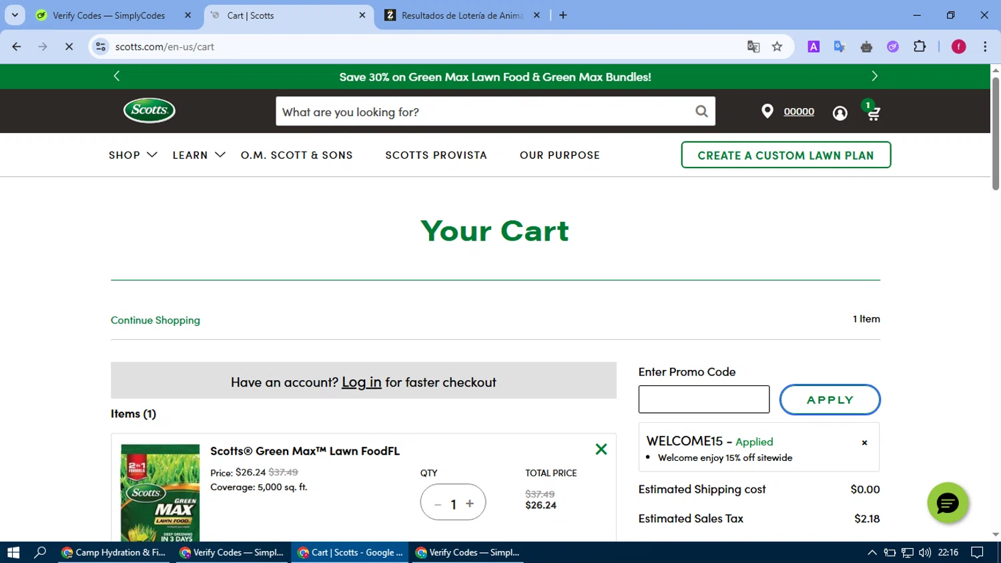Increase item quantity with plus
Viewport: 1001px width, 563px height.
tap(470, 504)
